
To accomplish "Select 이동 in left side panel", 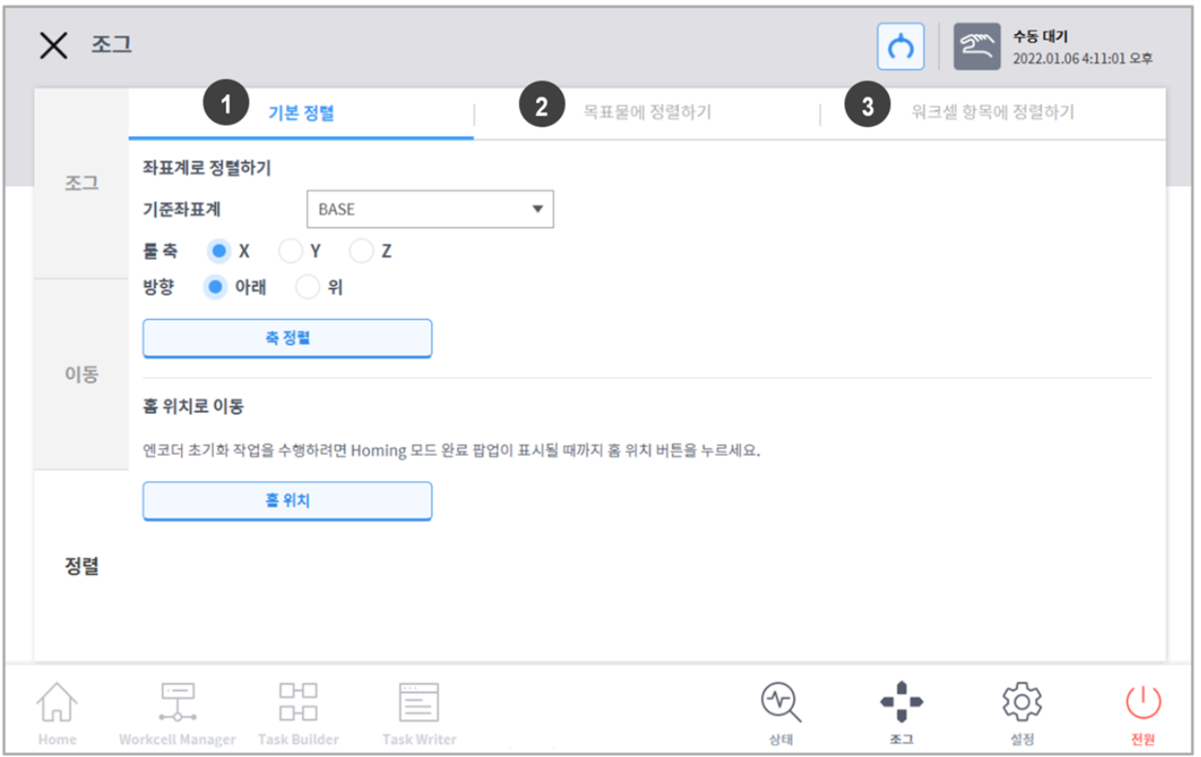I will tap(82, 374).
